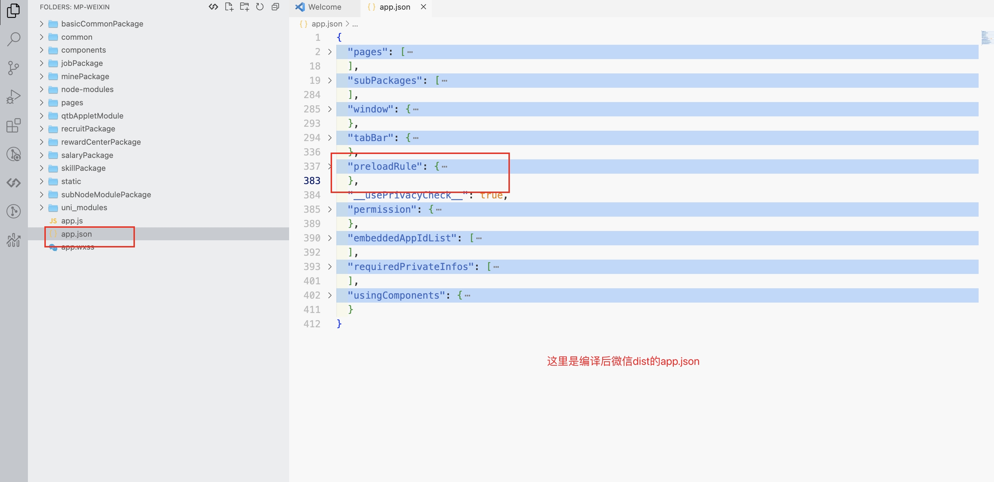Click the "subPackages" key text
The image size is (994, 482).
coord(385,80)
